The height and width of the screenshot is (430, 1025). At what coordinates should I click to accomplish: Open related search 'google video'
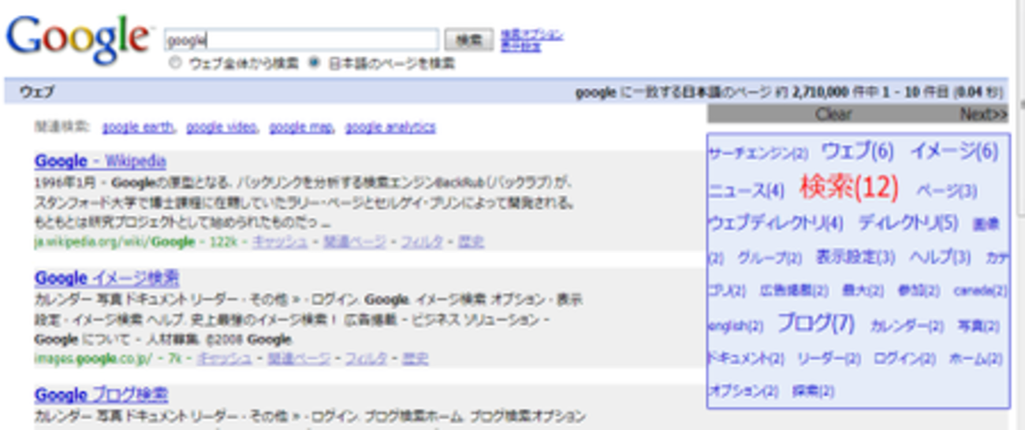click(x=222, y=127)
